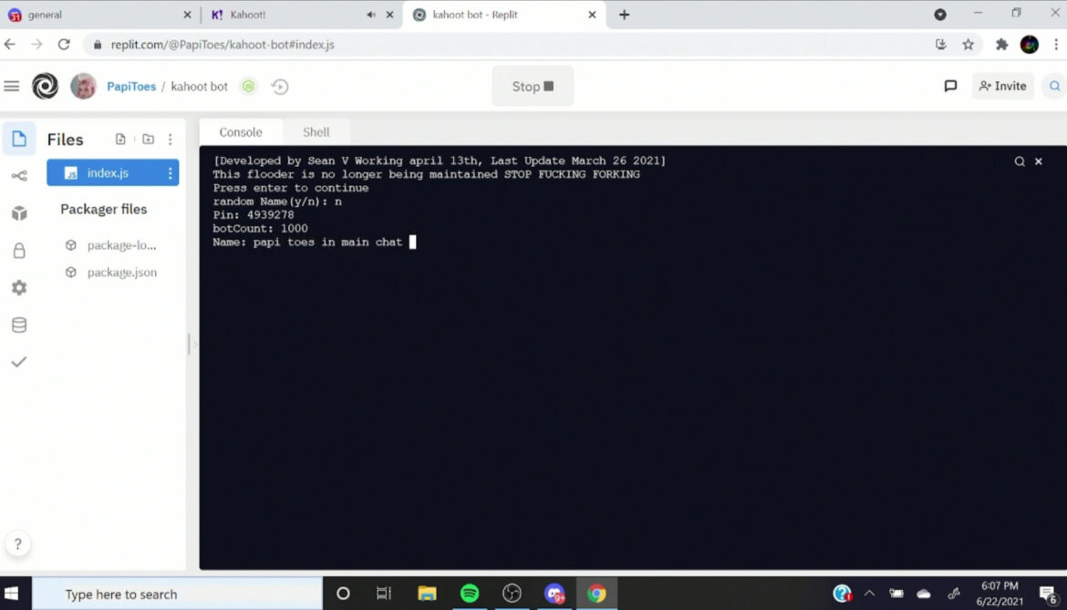Viewport: 1067px width, 610px height.
Task: Switch to the Shell tab
Action: click(x=316, y=131)
